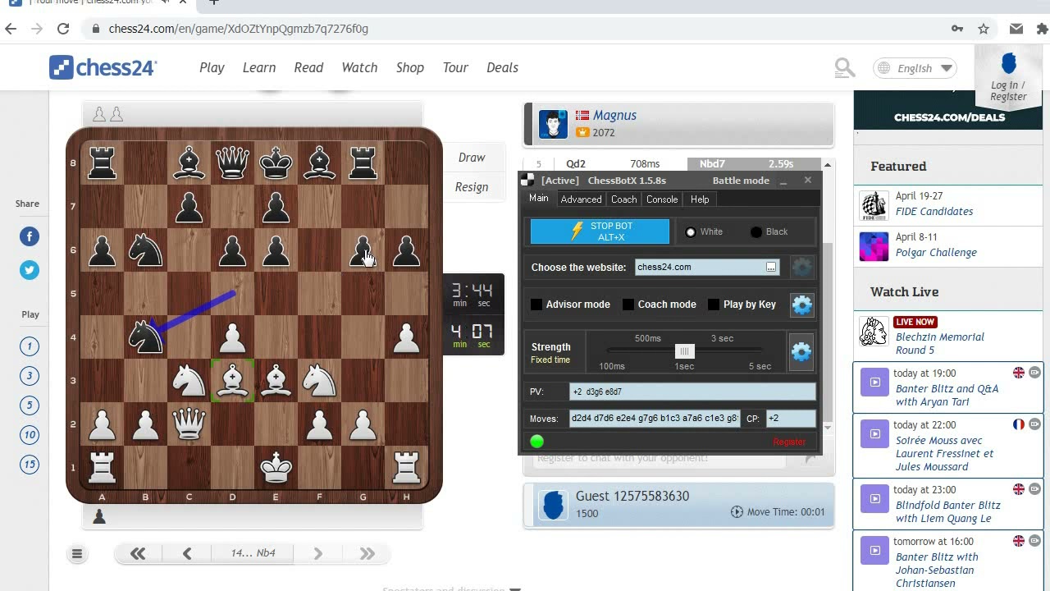Open English language dropdown
This screenshot has height=591, width=1050.
[x=915, y=68]
